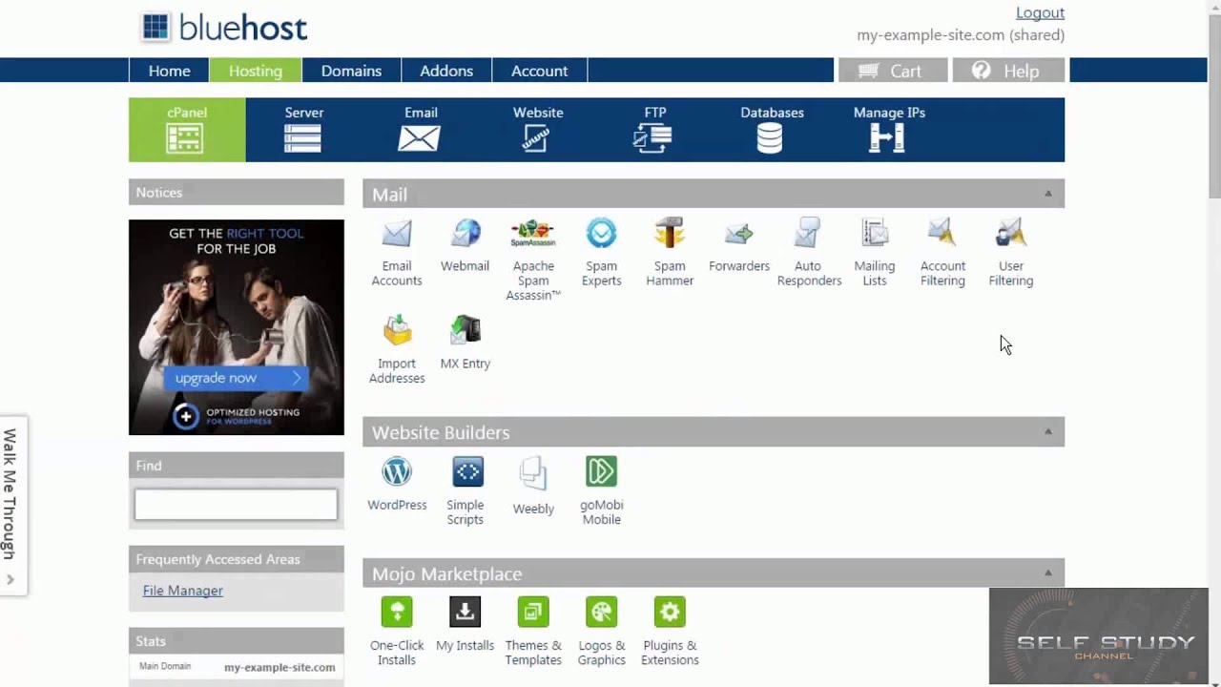Open Email Accounts icon
The width and height of the screenshot is (1221, 687).
(397, 253)
